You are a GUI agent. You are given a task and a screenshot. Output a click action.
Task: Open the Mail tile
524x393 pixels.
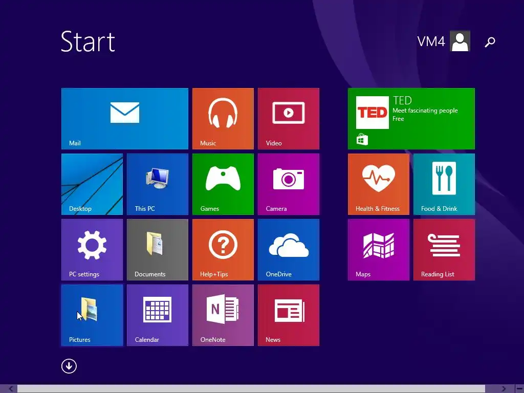pos(125,119)
